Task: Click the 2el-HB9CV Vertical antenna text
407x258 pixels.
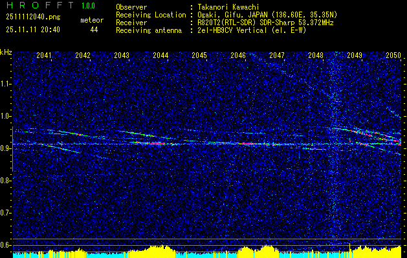Action: click(x=252, y=30)
